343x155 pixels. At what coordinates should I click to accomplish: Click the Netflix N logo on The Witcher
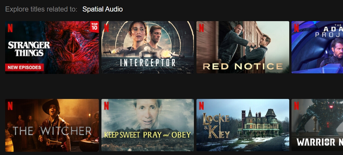click(x=10, y=106)
